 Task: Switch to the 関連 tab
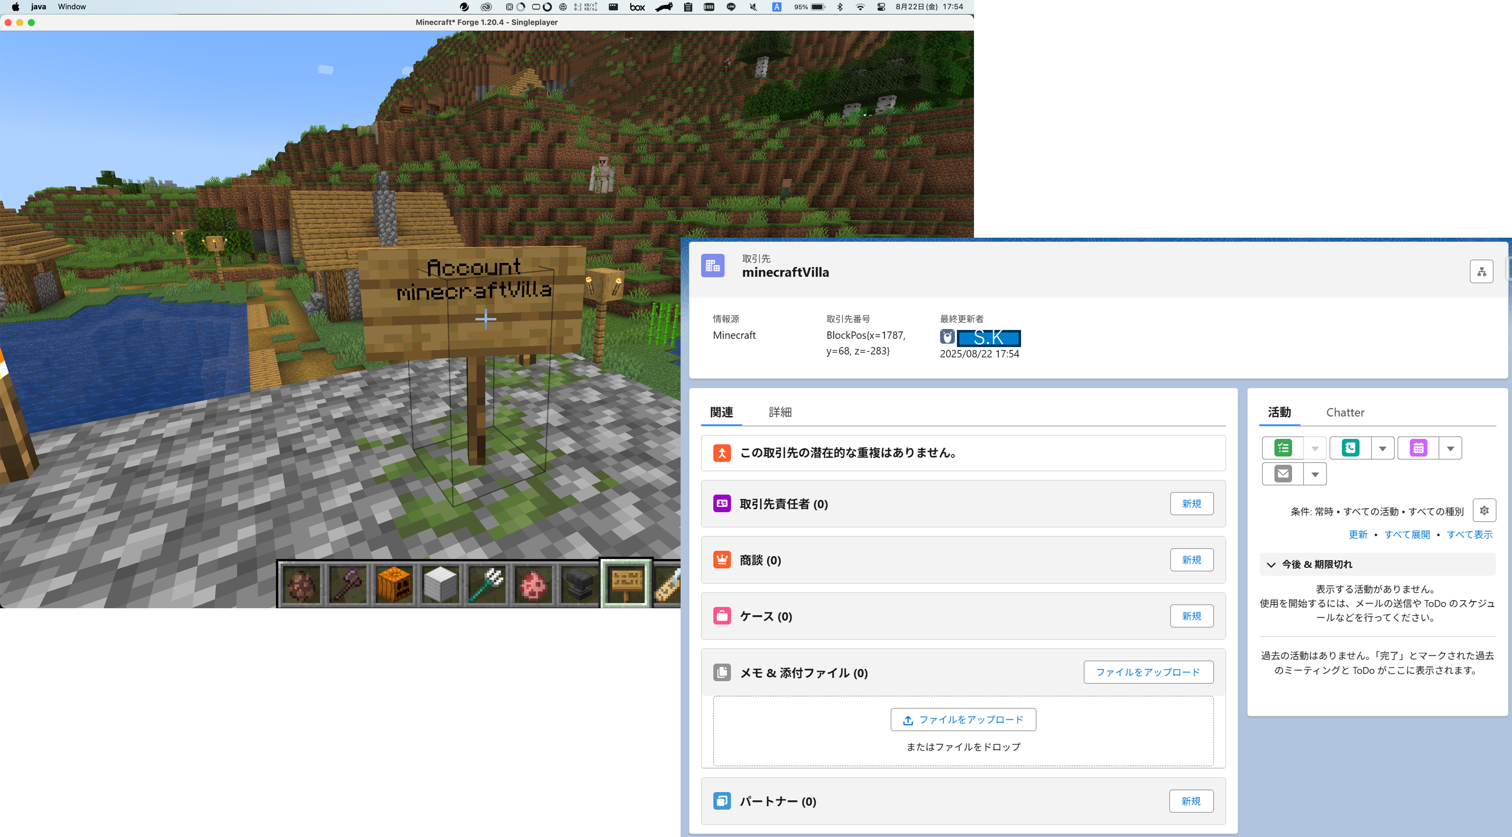721,412
